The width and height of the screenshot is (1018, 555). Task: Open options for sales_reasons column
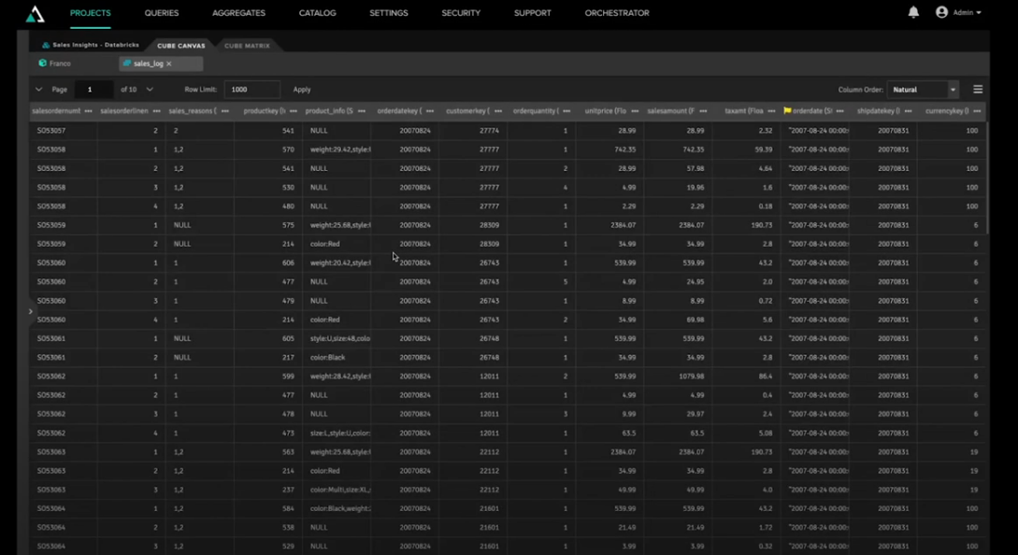(224, 111)
